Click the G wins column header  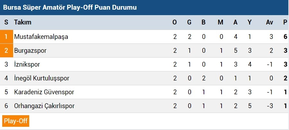pos(189,22)
